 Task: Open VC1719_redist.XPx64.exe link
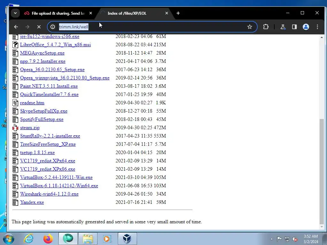(x=48, y=161)
